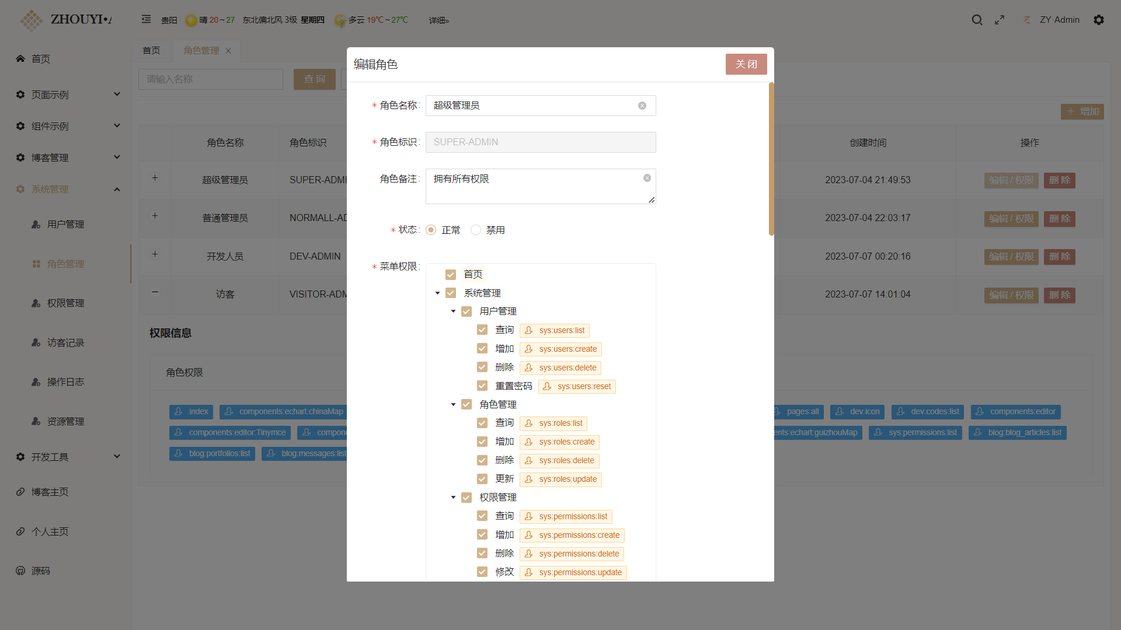Click the search magnifier icon in header

point(977,20)
